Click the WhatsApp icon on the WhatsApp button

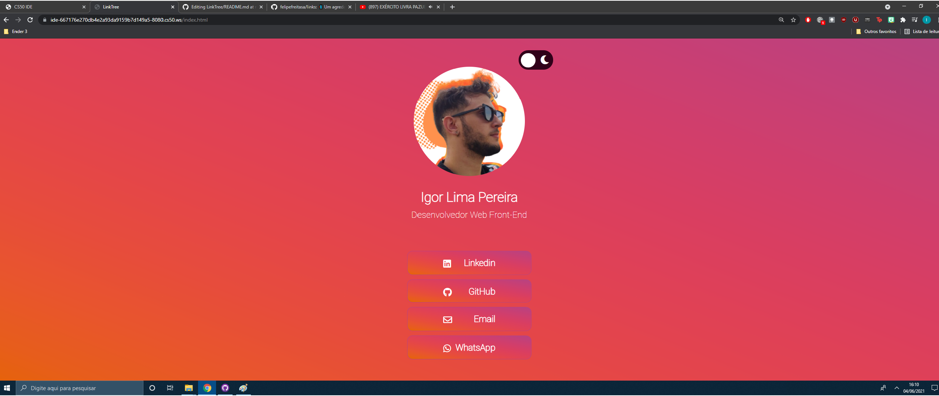447,348
